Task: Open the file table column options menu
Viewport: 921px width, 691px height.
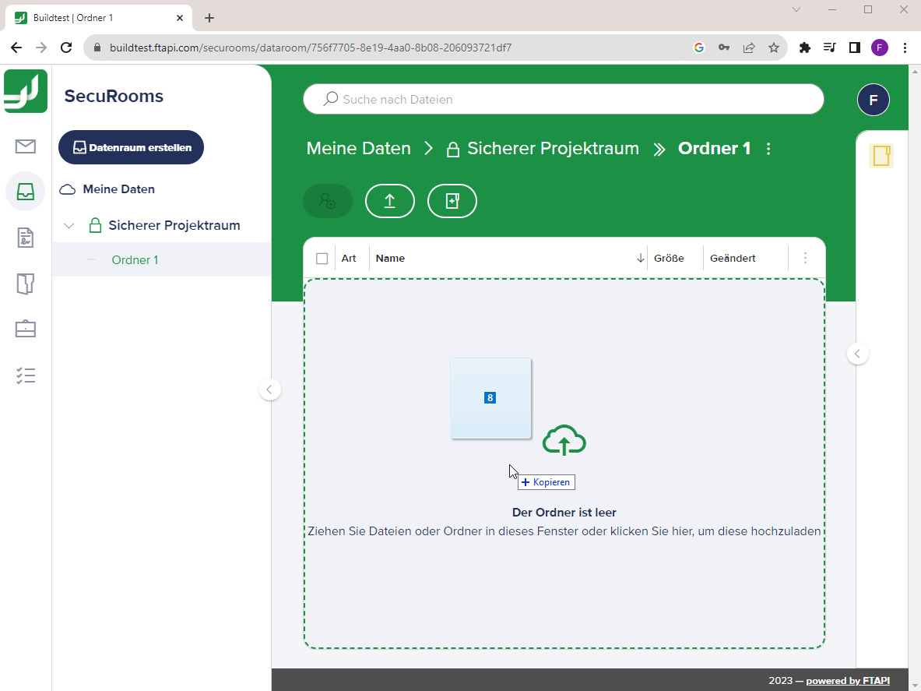Action: pos(805,258)
